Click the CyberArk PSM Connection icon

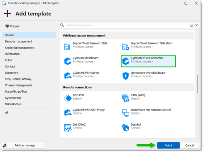(126, 61)
